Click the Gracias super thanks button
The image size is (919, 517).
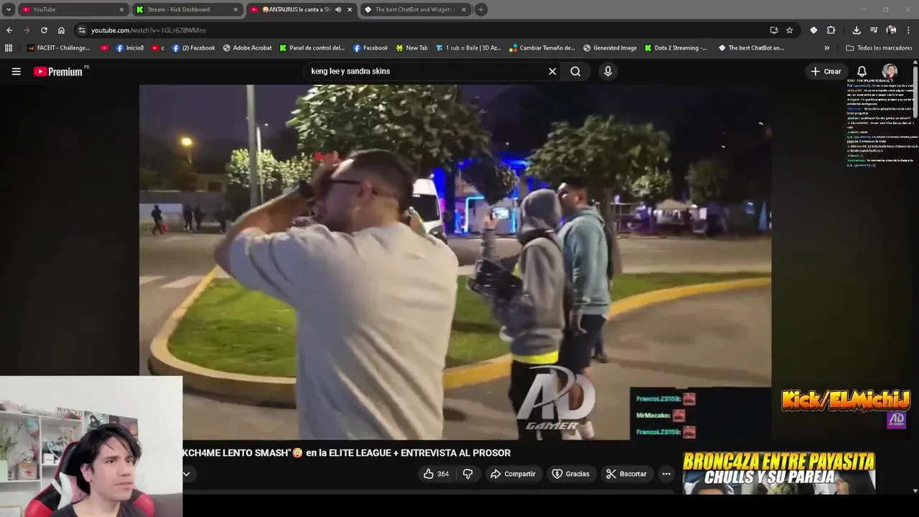click(x=570, y=474)
